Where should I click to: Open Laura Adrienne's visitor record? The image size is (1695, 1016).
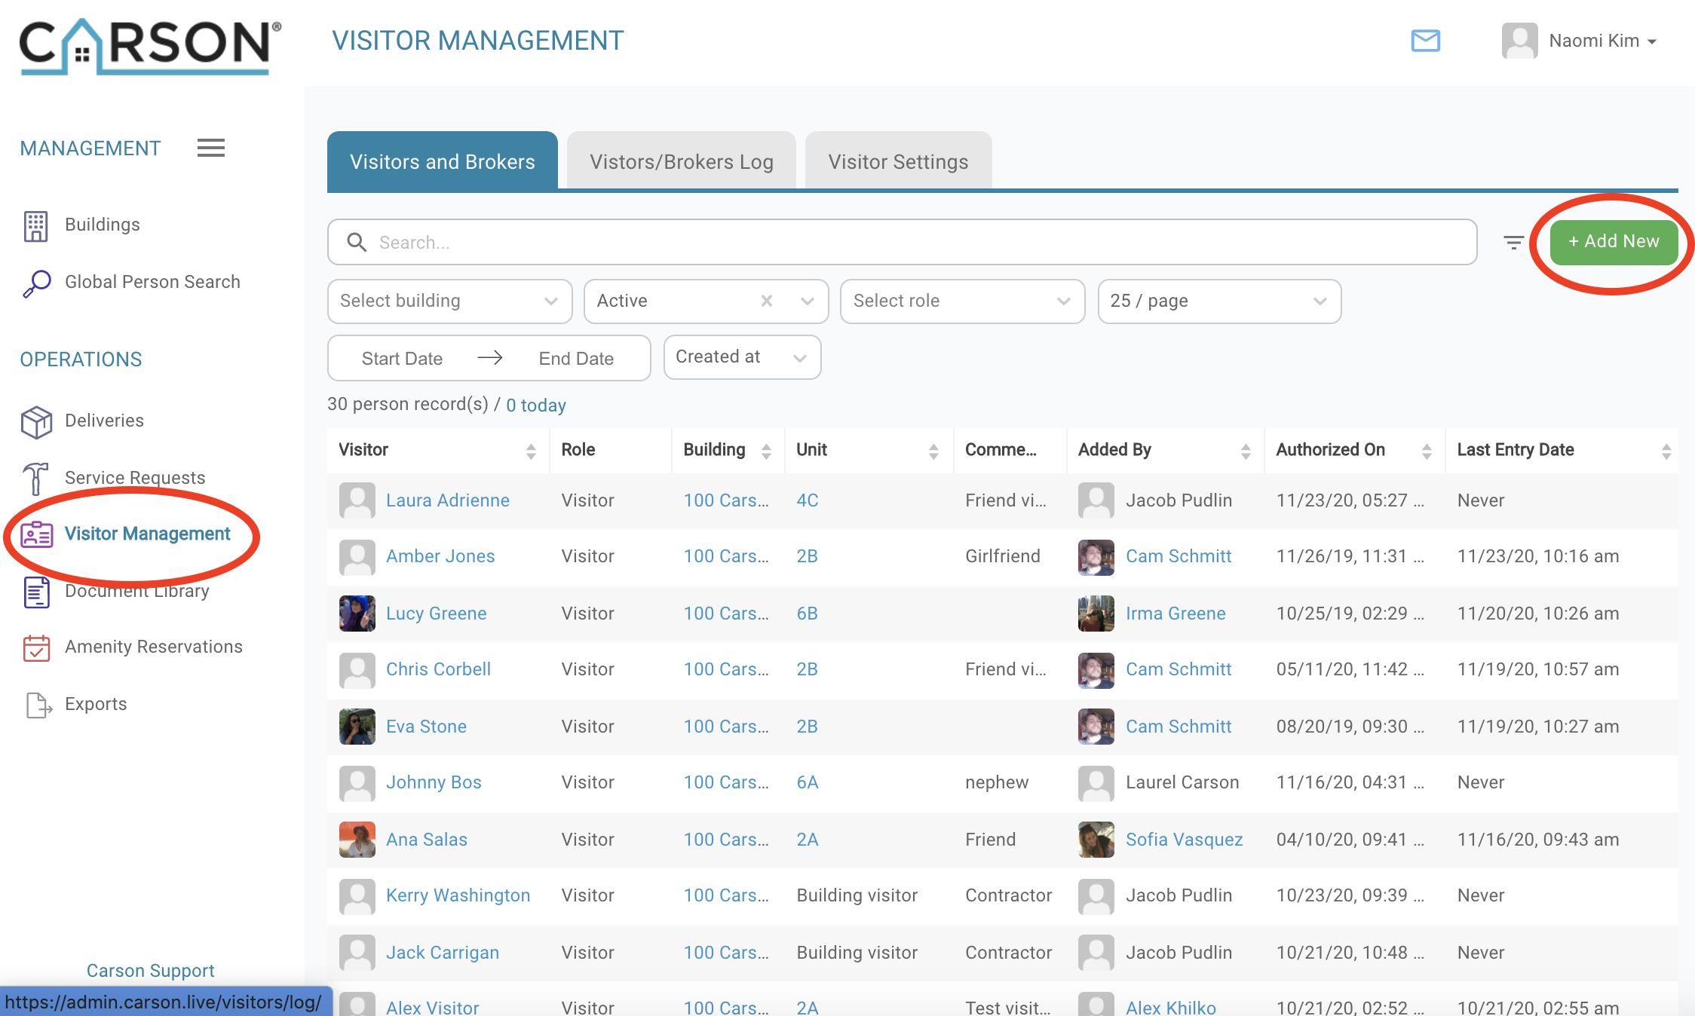447,500
